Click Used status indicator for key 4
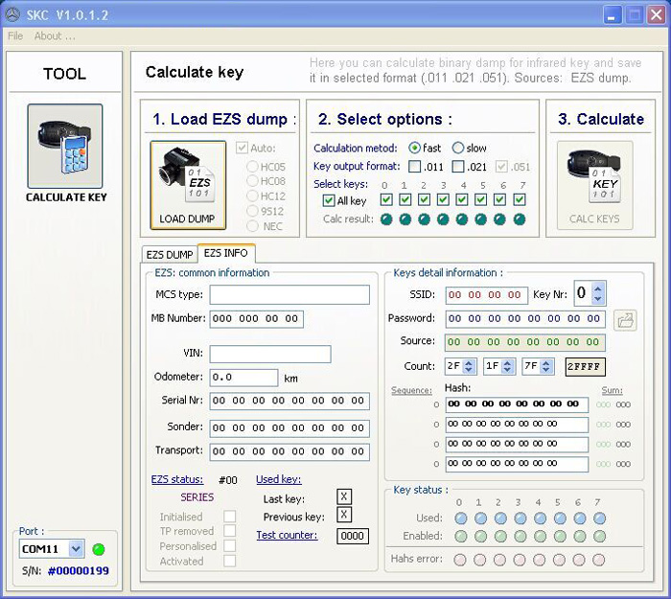This screenshot has height=599, width=671. coord(540,518)
